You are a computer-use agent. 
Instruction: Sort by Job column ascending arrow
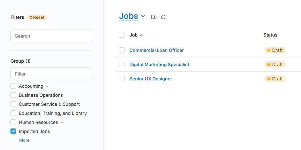tap(141, 35)
